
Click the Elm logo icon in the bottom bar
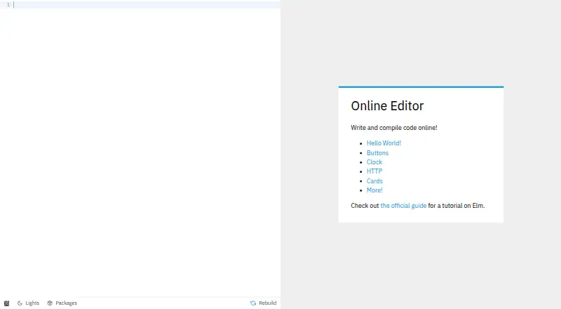[x=6, y=303]
